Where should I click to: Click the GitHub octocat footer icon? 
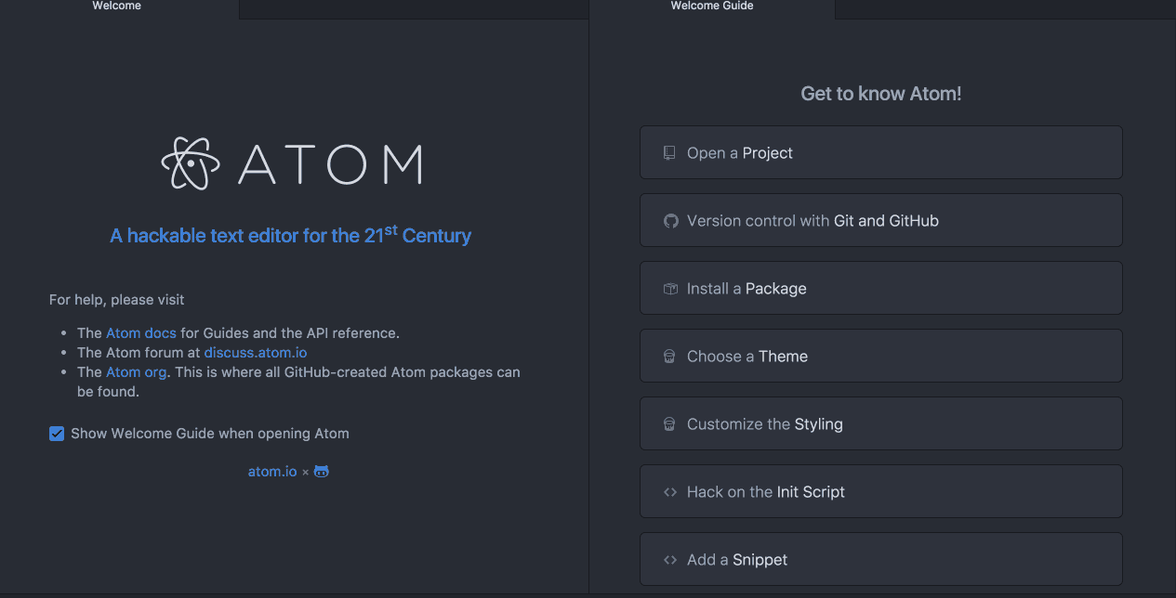pyautogui.click(x=322, y=472)
